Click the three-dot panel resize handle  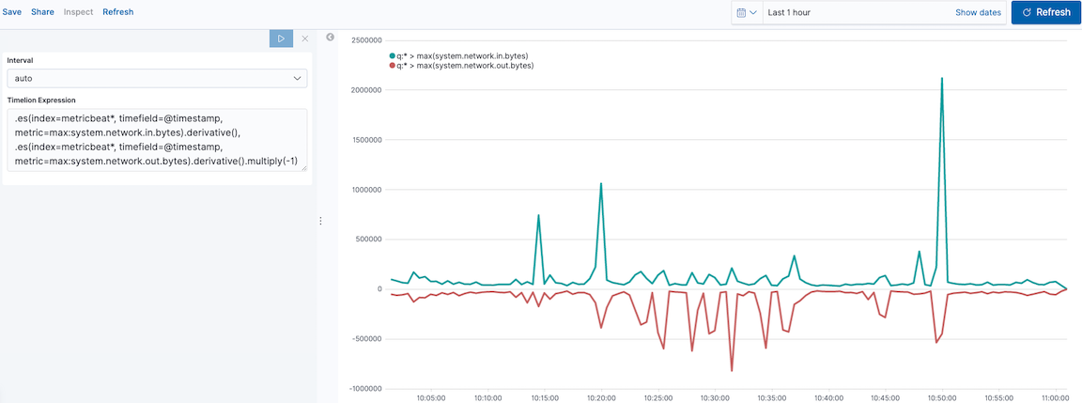pos(321,221)
